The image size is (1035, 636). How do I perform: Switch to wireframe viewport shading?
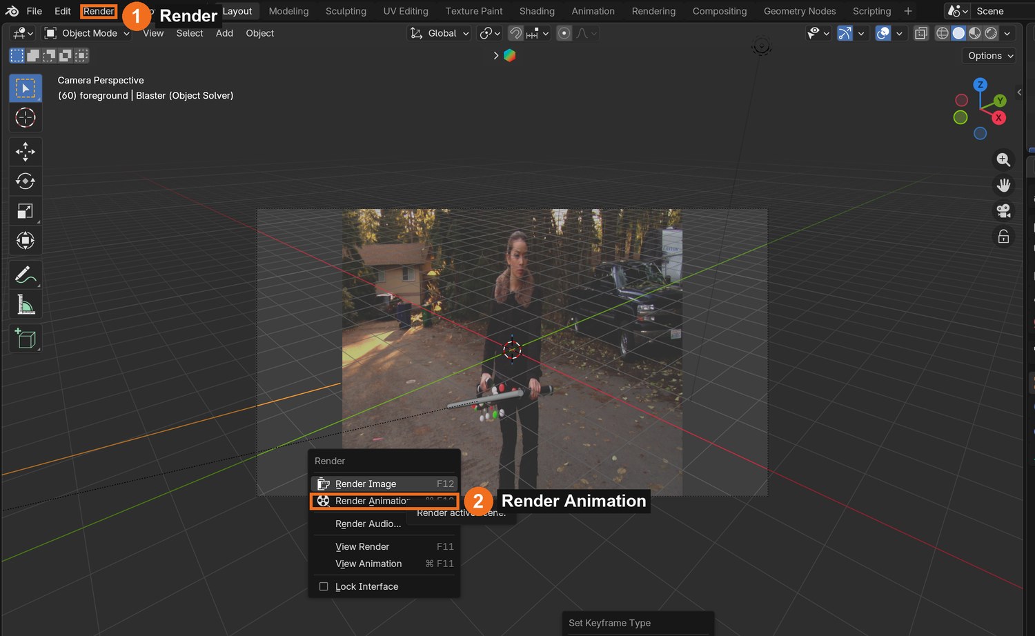[x=942, y=33]
